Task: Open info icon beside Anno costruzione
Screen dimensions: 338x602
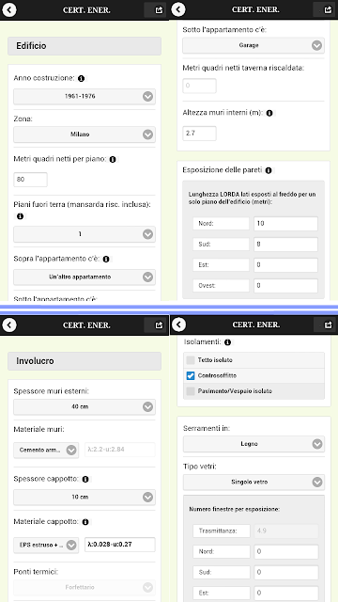Action: point(81,78)
